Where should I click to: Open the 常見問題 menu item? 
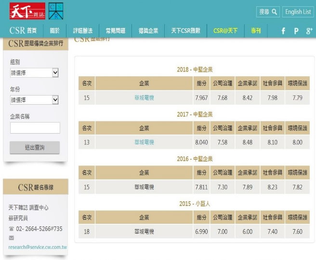coord(116,31)
